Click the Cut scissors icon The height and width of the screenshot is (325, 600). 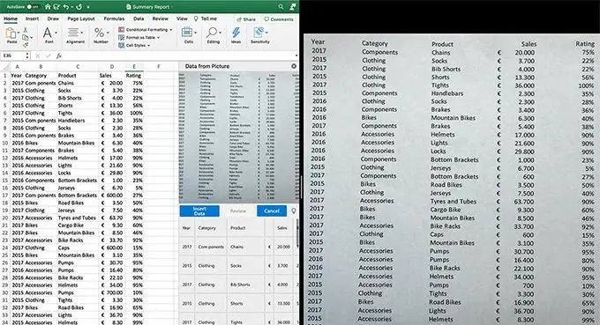pyautogui.click(x=26, y=30)
